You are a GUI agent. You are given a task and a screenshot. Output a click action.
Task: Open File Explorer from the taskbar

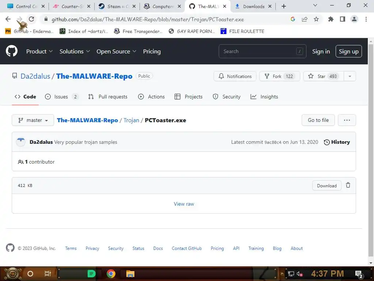130,274
